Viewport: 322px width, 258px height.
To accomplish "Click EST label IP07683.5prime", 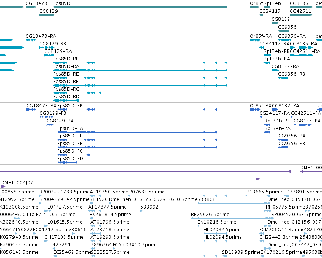I will [146, 192].
